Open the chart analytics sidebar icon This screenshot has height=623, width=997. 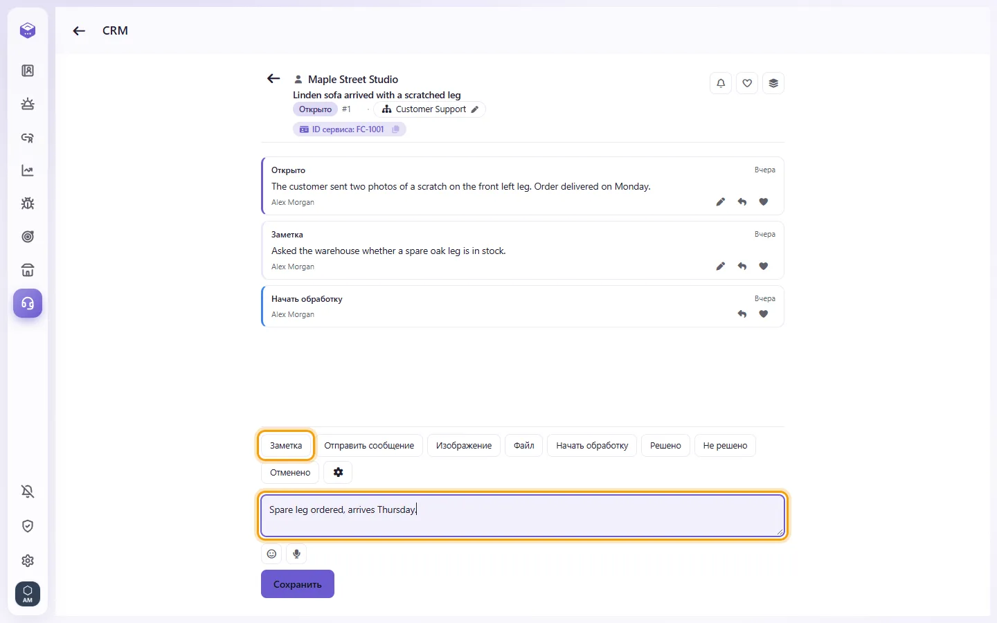[x=28, y=170]
